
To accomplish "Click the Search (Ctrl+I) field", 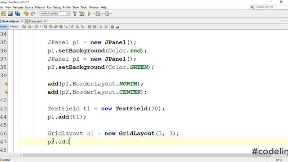I will pyautogui.click(x=271, y=7).
